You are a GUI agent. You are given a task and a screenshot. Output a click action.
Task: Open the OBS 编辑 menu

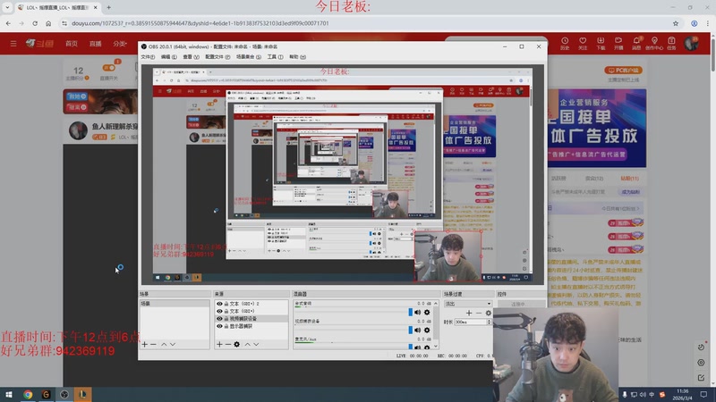[x=168, y=57]
